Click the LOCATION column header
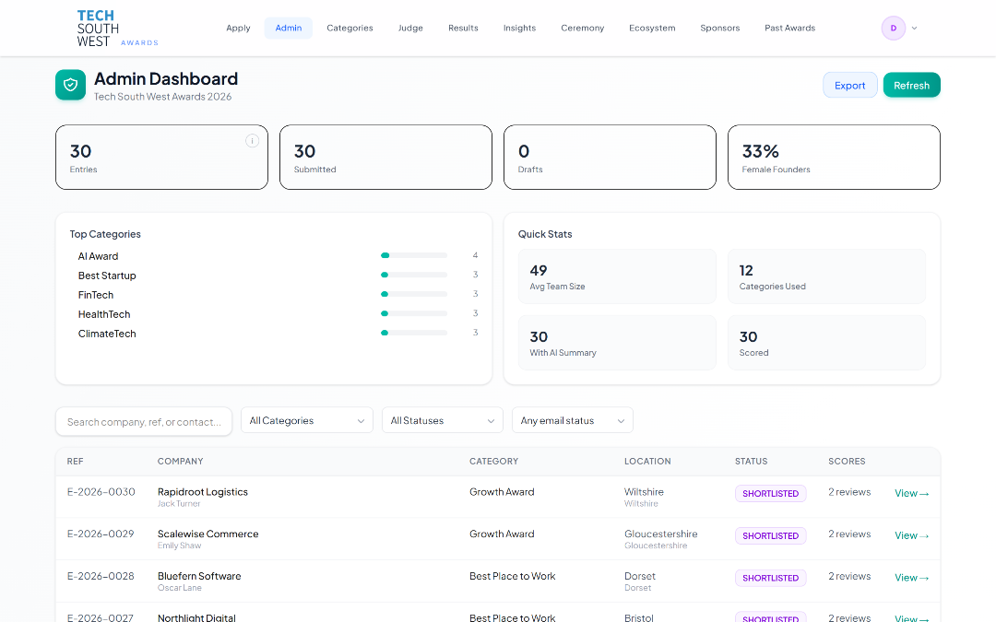Screen dimensions: 996x622 click(x=647, y=462)
